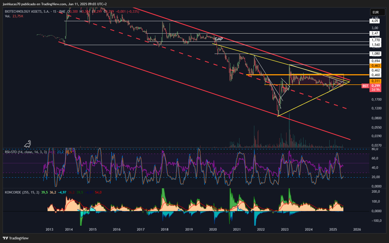Click the TradingView logo in the footer
Screen dimensions: 389x243
point(16,238)
